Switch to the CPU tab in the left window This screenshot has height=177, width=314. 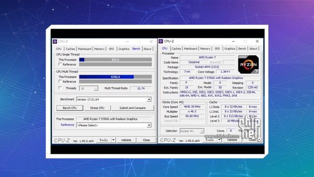(59, 49)
